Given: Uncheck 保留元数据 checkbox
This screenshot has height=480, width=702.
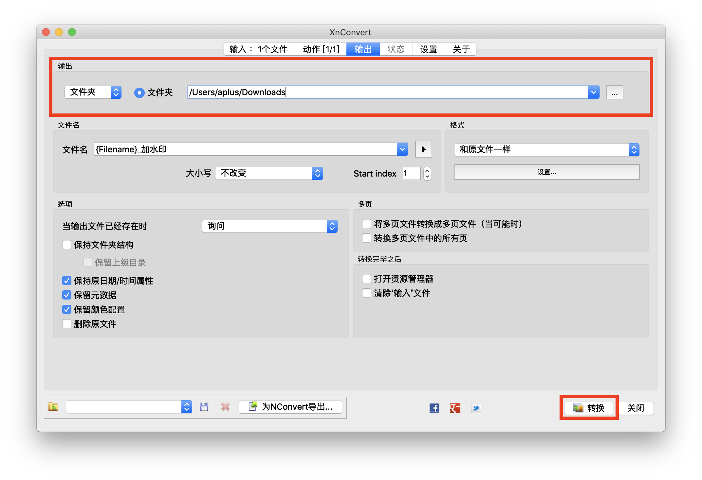Looking at the screenshot, I should 67,295.
